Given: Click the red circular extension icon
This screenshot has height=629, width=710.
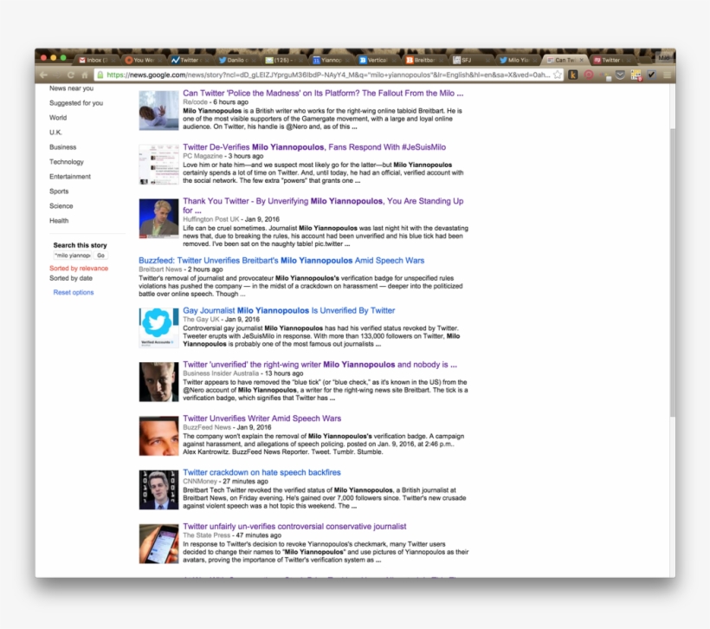Looking at the screenshot, I should point(589,75).
